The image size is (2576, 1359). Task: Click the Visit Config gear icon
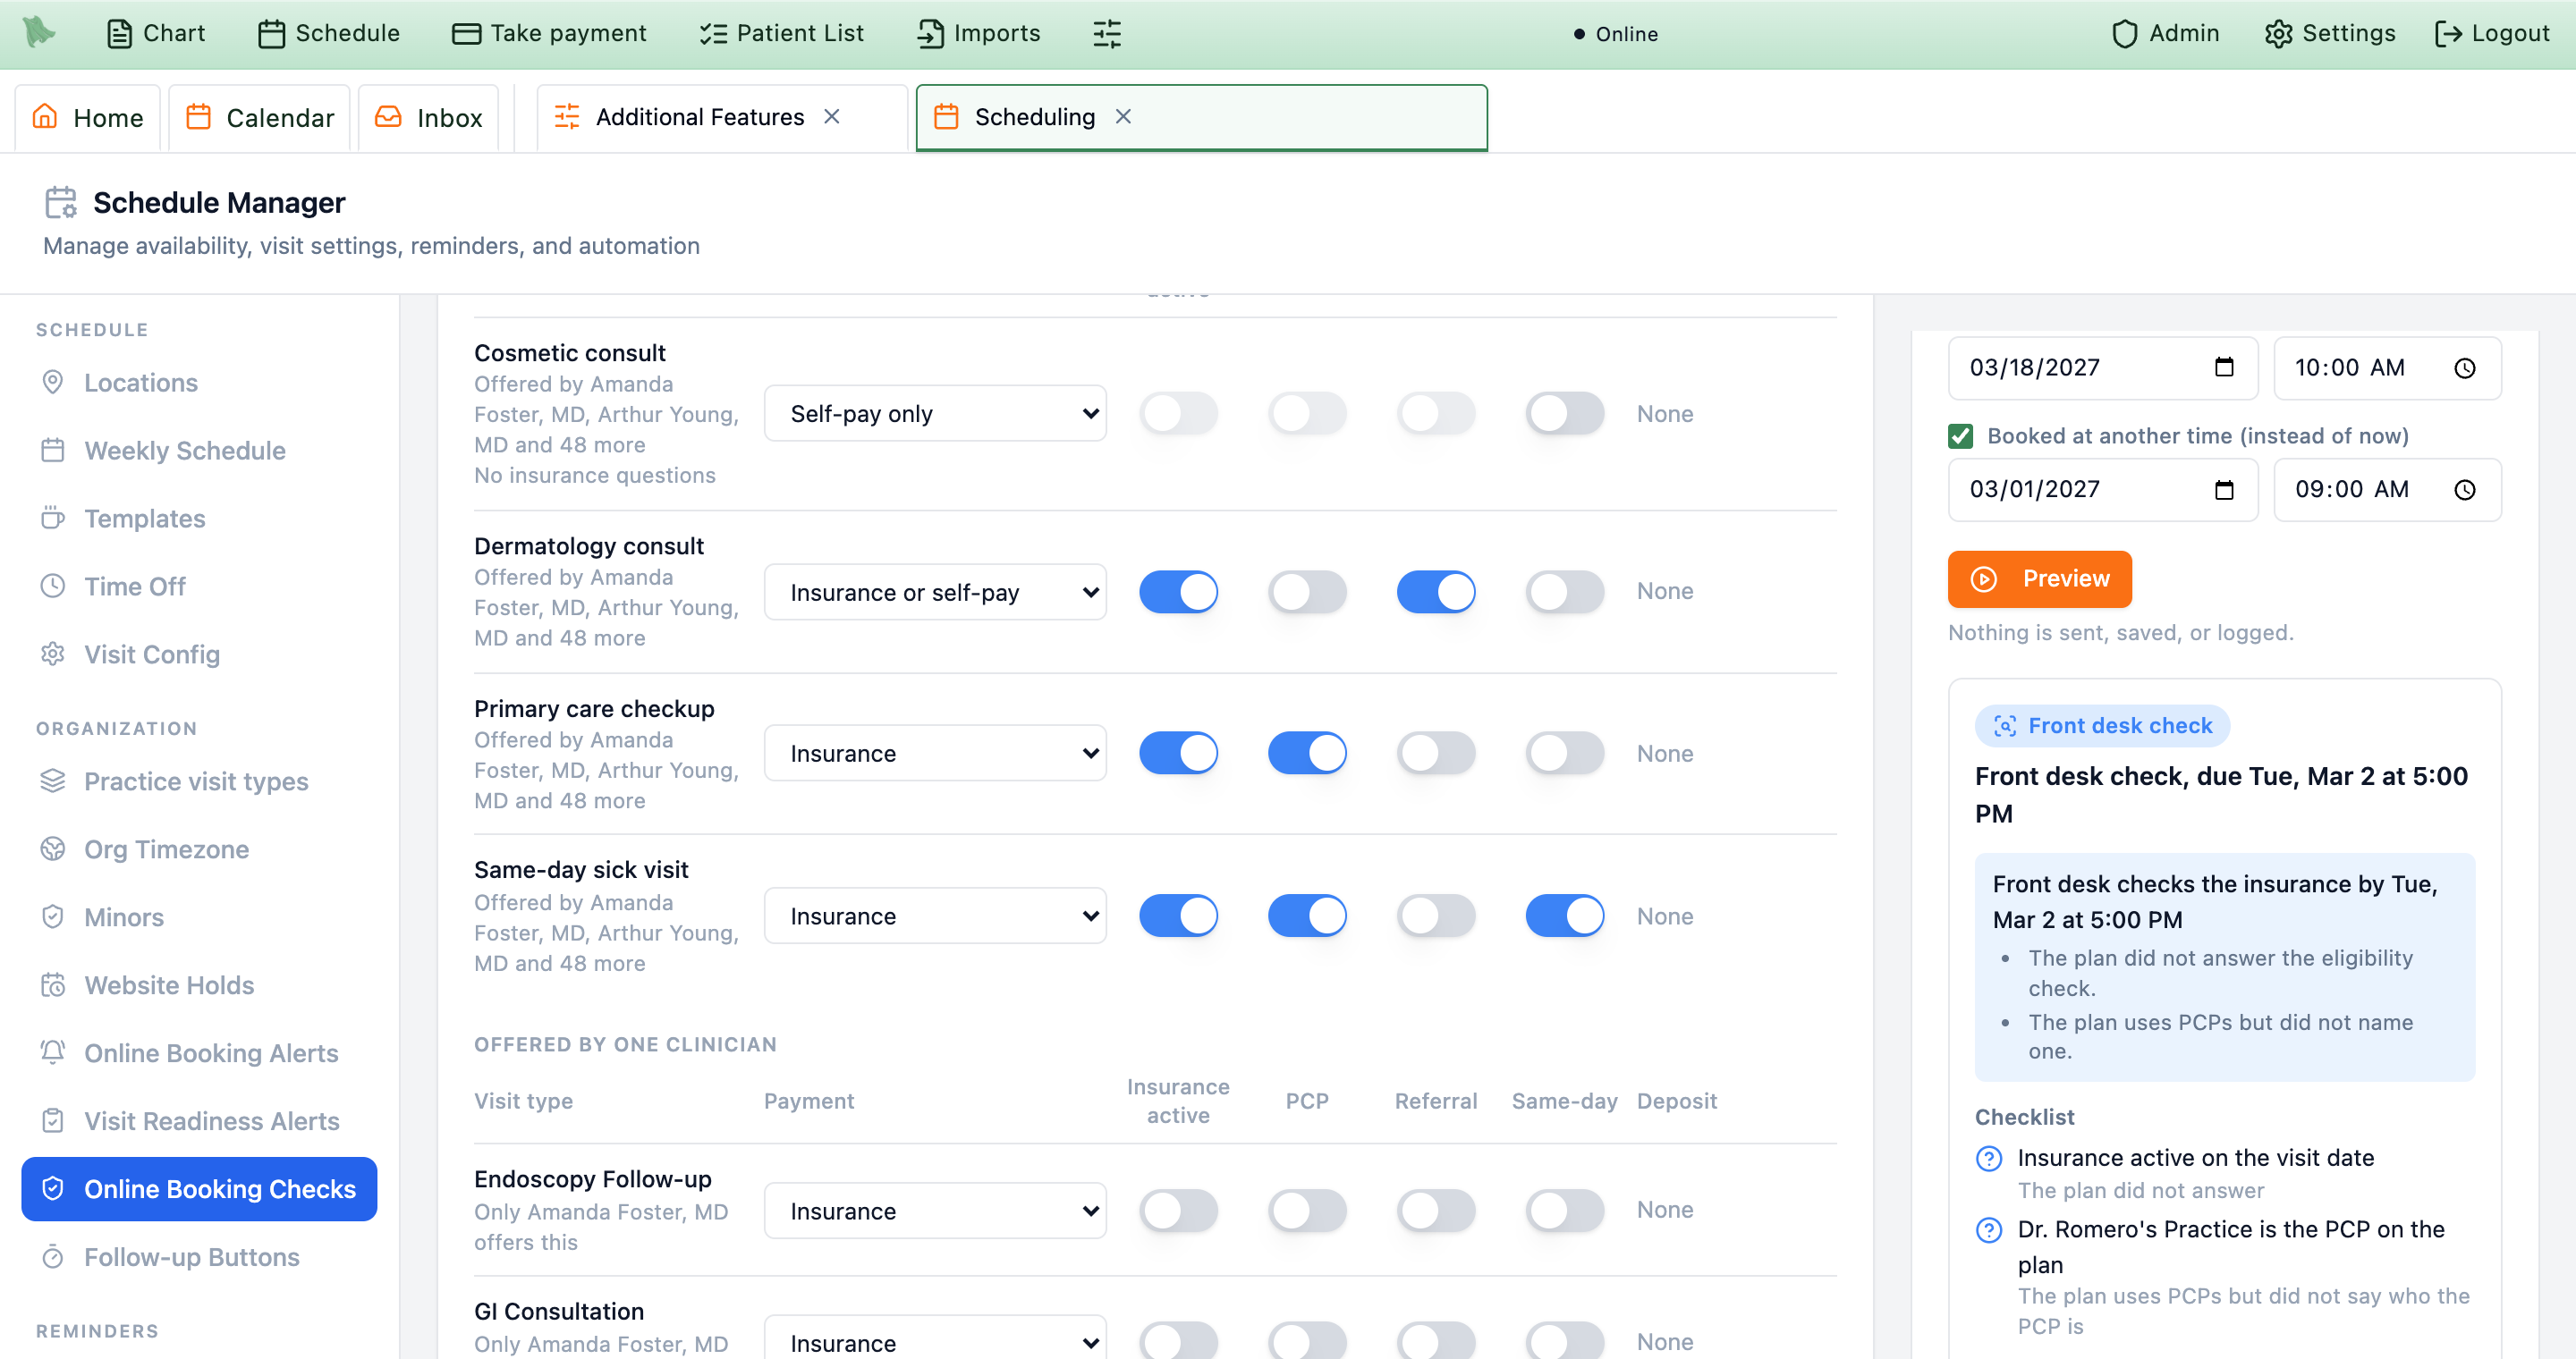click(53, 654)
